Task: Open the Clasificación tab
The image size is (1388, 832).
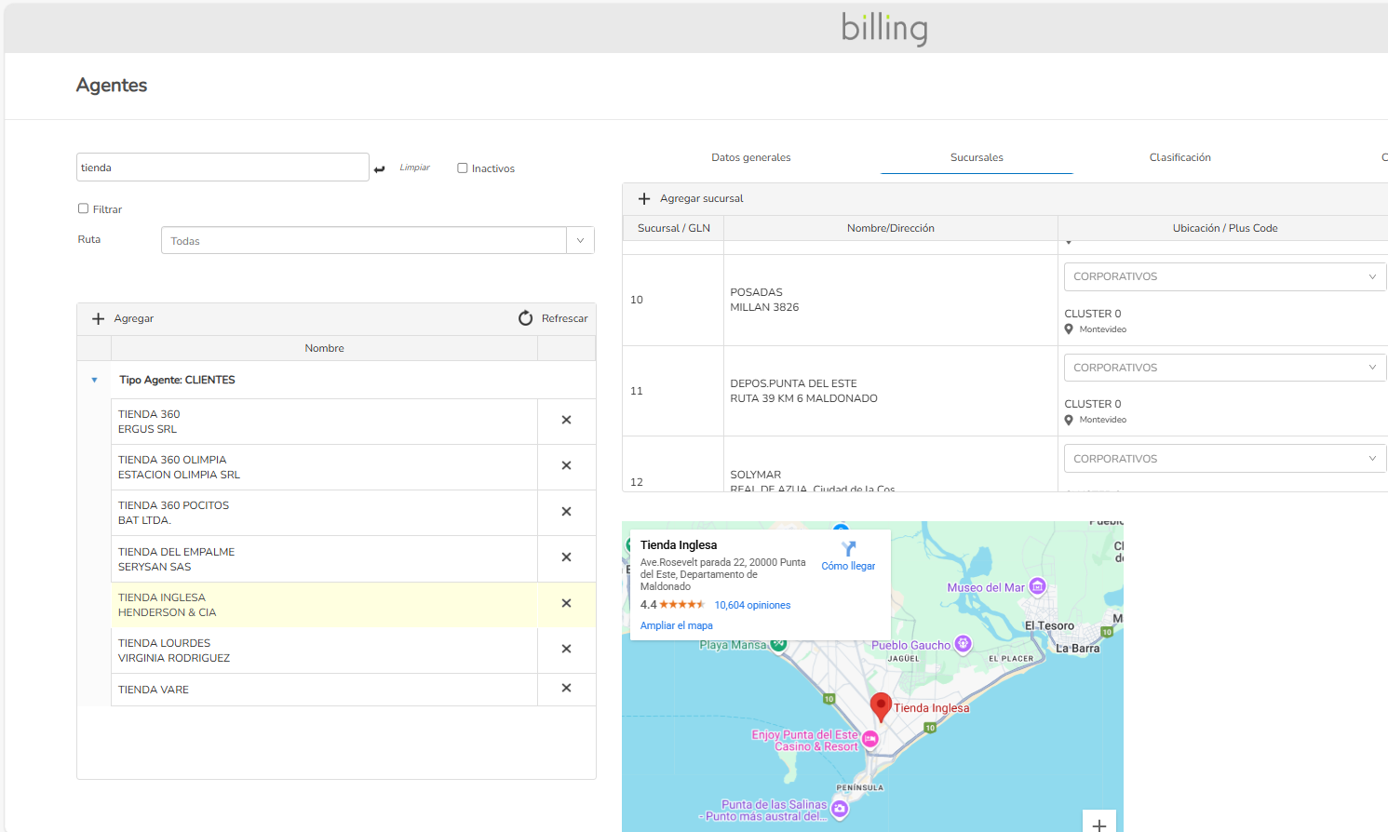Action: pyautogui.click(x=1179, y=158)
